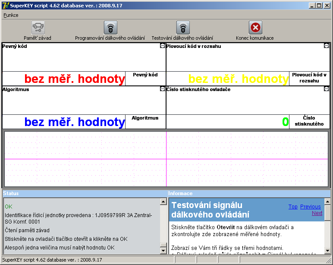
Task: Click the magenta signal graph area
Action: [166, 159]
